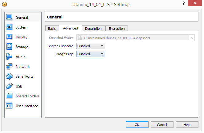Click the Cancel button
The height and width of the screenshot is (133, 204).
162,125
